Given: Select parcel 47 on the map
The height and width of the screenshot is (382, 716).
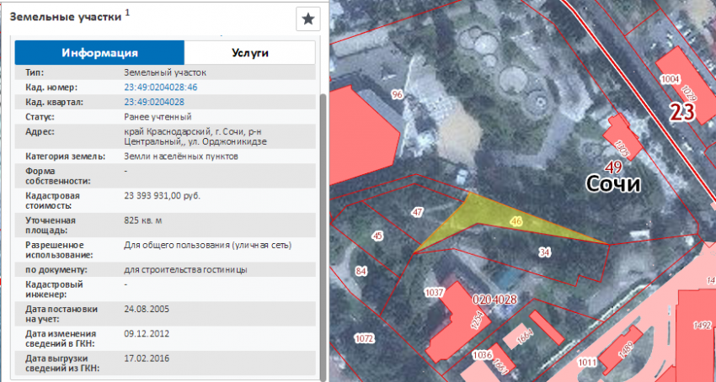Looking at the screenshot, I should (x=416, y=213).
